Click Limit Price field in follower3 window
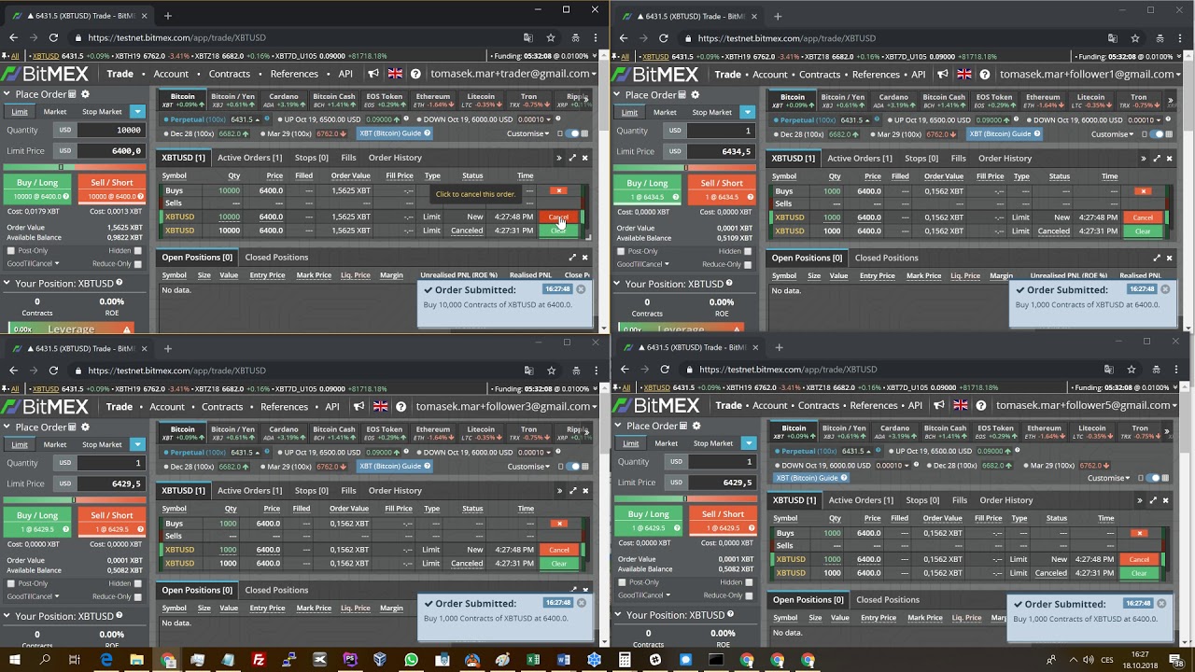The image size is (1195, 672). 111,483
